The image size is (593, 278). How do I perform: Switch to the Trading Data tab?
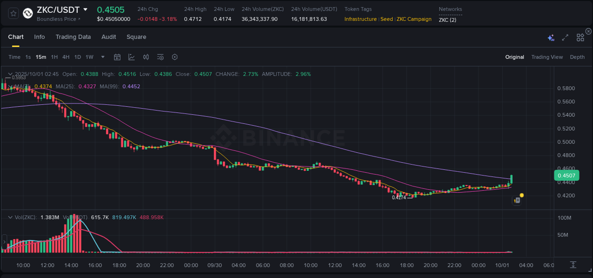pos(73,37)
